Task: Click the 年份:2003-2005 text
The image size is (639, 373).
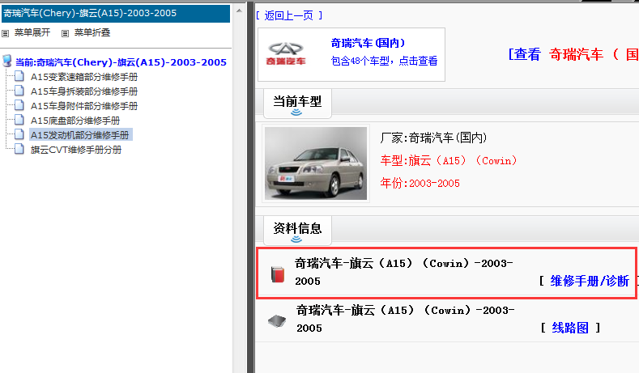Action: (420, 183)
